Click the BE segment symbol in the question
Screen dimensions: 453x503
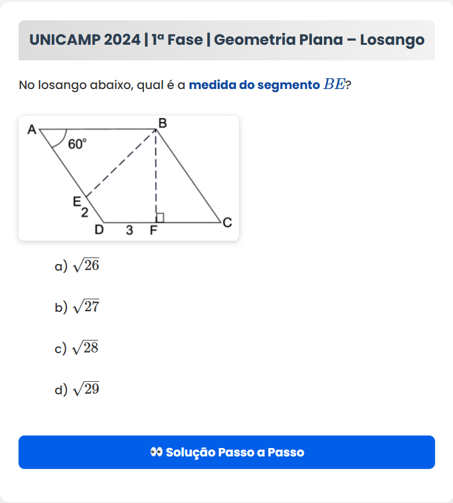point(334,85)
